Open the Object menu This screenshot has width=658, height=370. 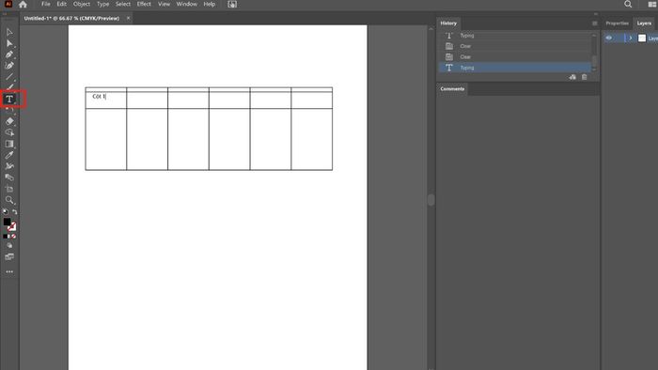[x=82, y=4]
